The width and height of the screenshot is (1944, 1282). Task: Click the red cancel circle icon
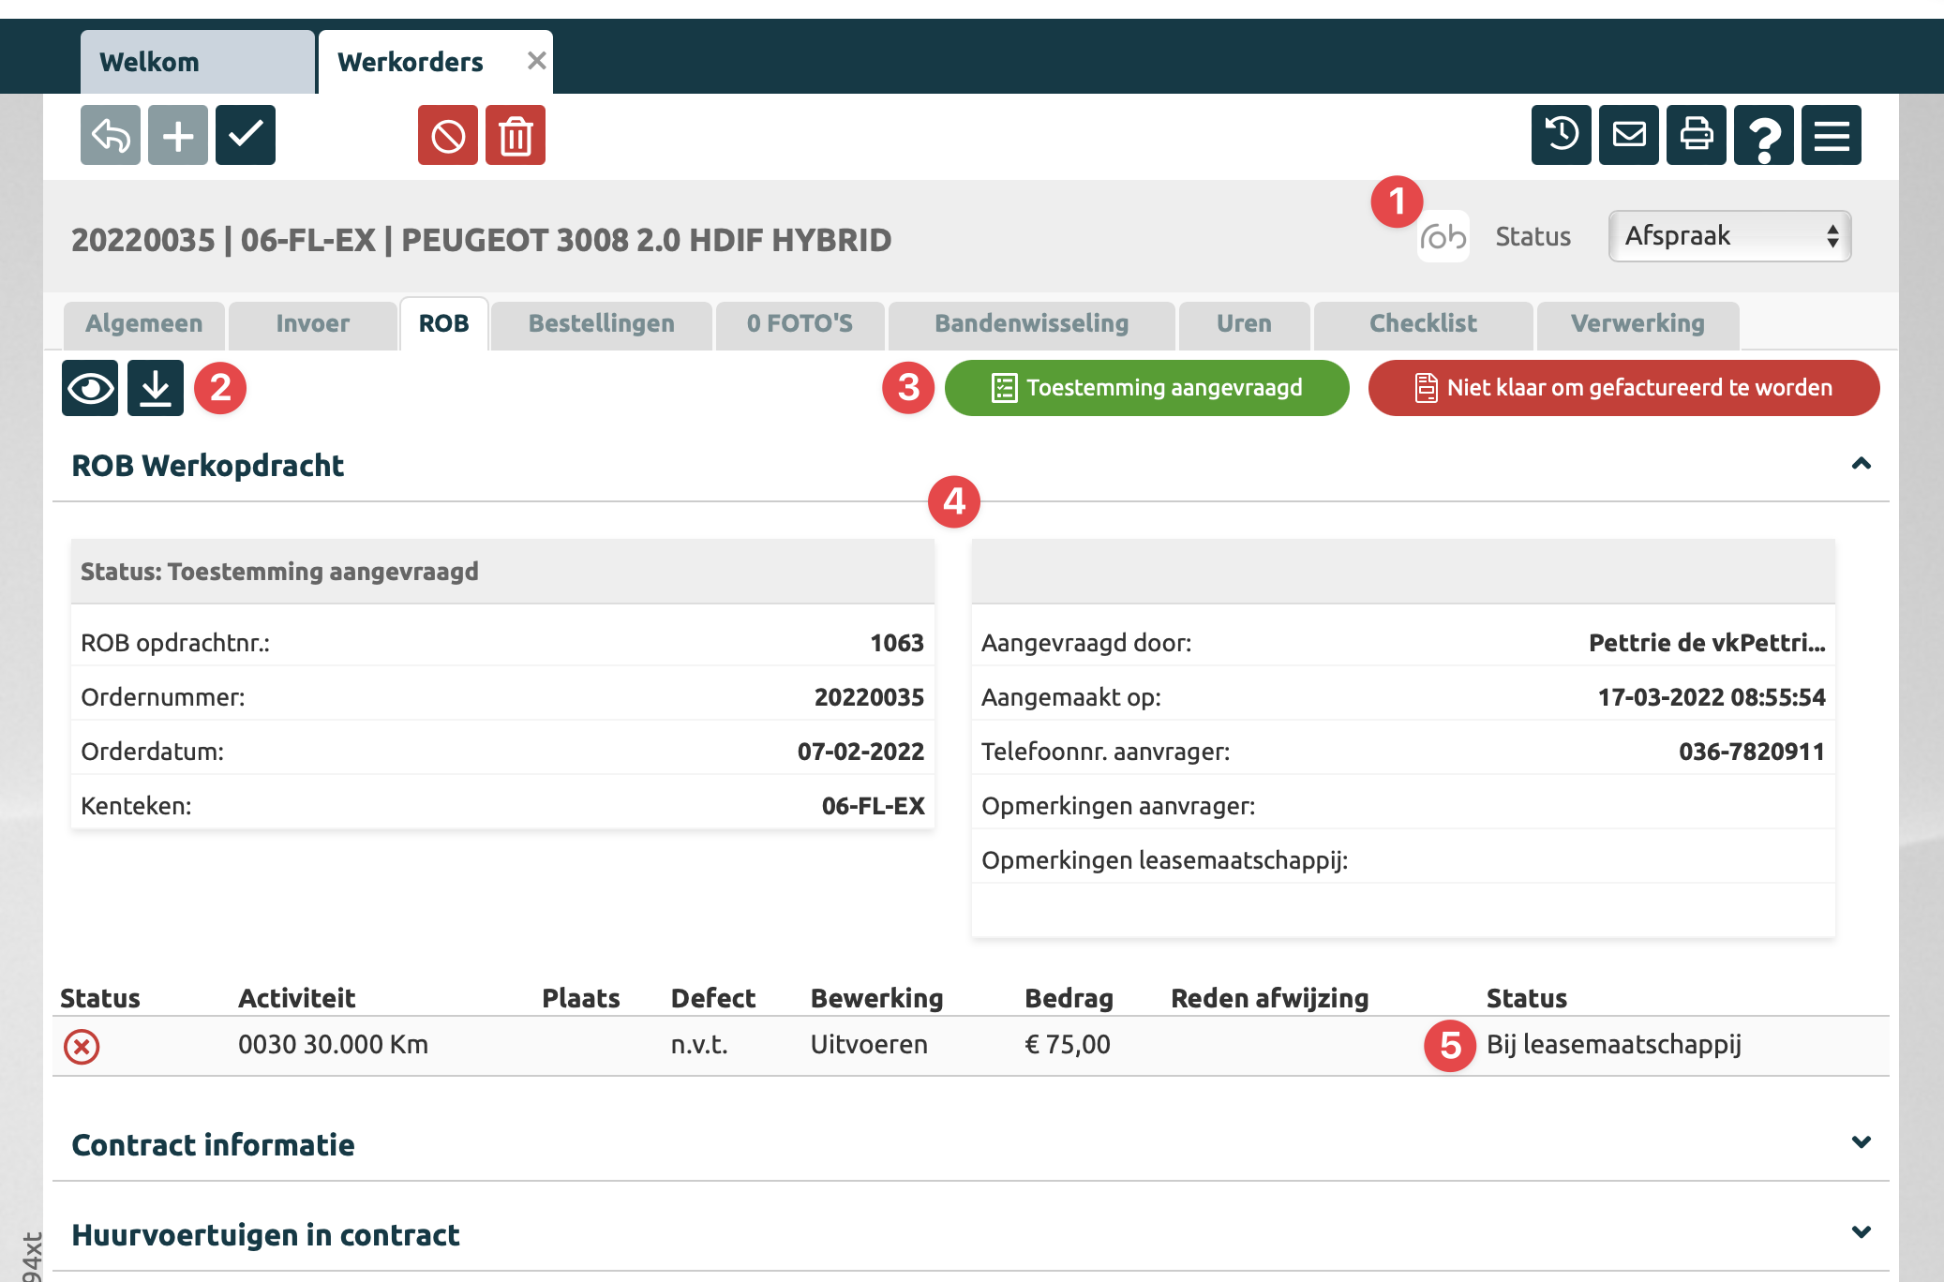click(448, 136)
